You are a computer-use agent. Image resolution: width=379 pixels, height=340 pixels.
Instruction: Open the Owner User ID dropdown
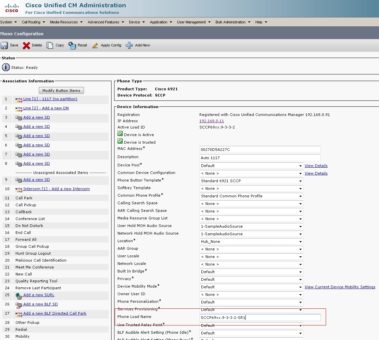point(251,295)
